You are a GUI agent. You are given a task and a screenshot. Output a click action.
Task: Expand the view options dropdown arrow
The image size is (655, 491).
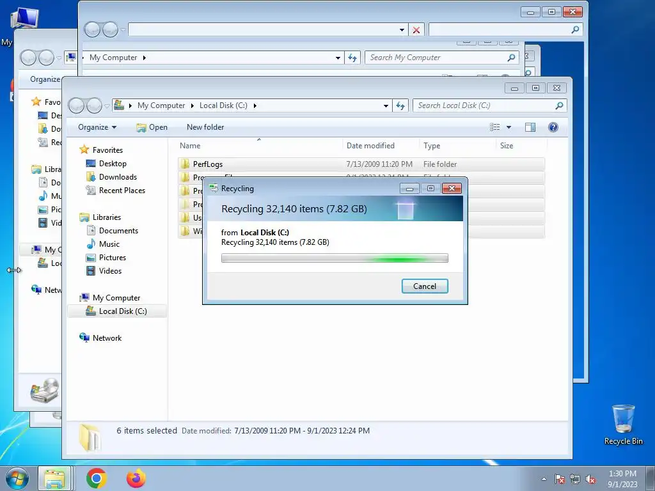point(509,127)
